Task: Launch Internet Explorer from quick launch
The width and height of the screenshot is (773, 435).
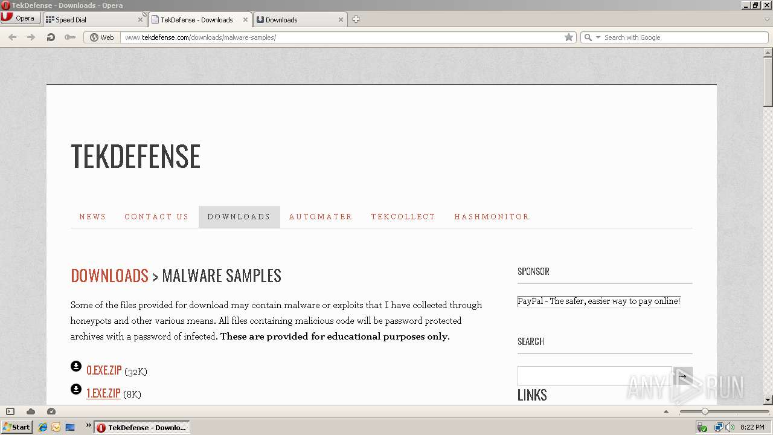Action: [x=43, y=427]
